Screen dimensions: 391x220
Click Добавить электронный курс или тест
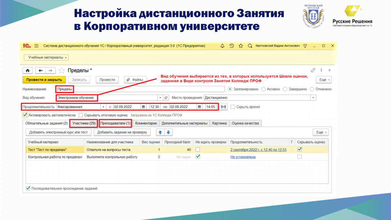coord(59,132)
